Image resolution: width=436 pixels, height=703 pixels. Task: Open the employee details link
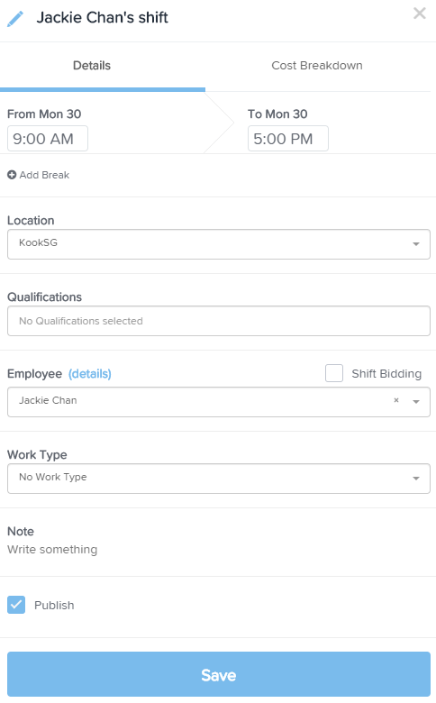89,373
